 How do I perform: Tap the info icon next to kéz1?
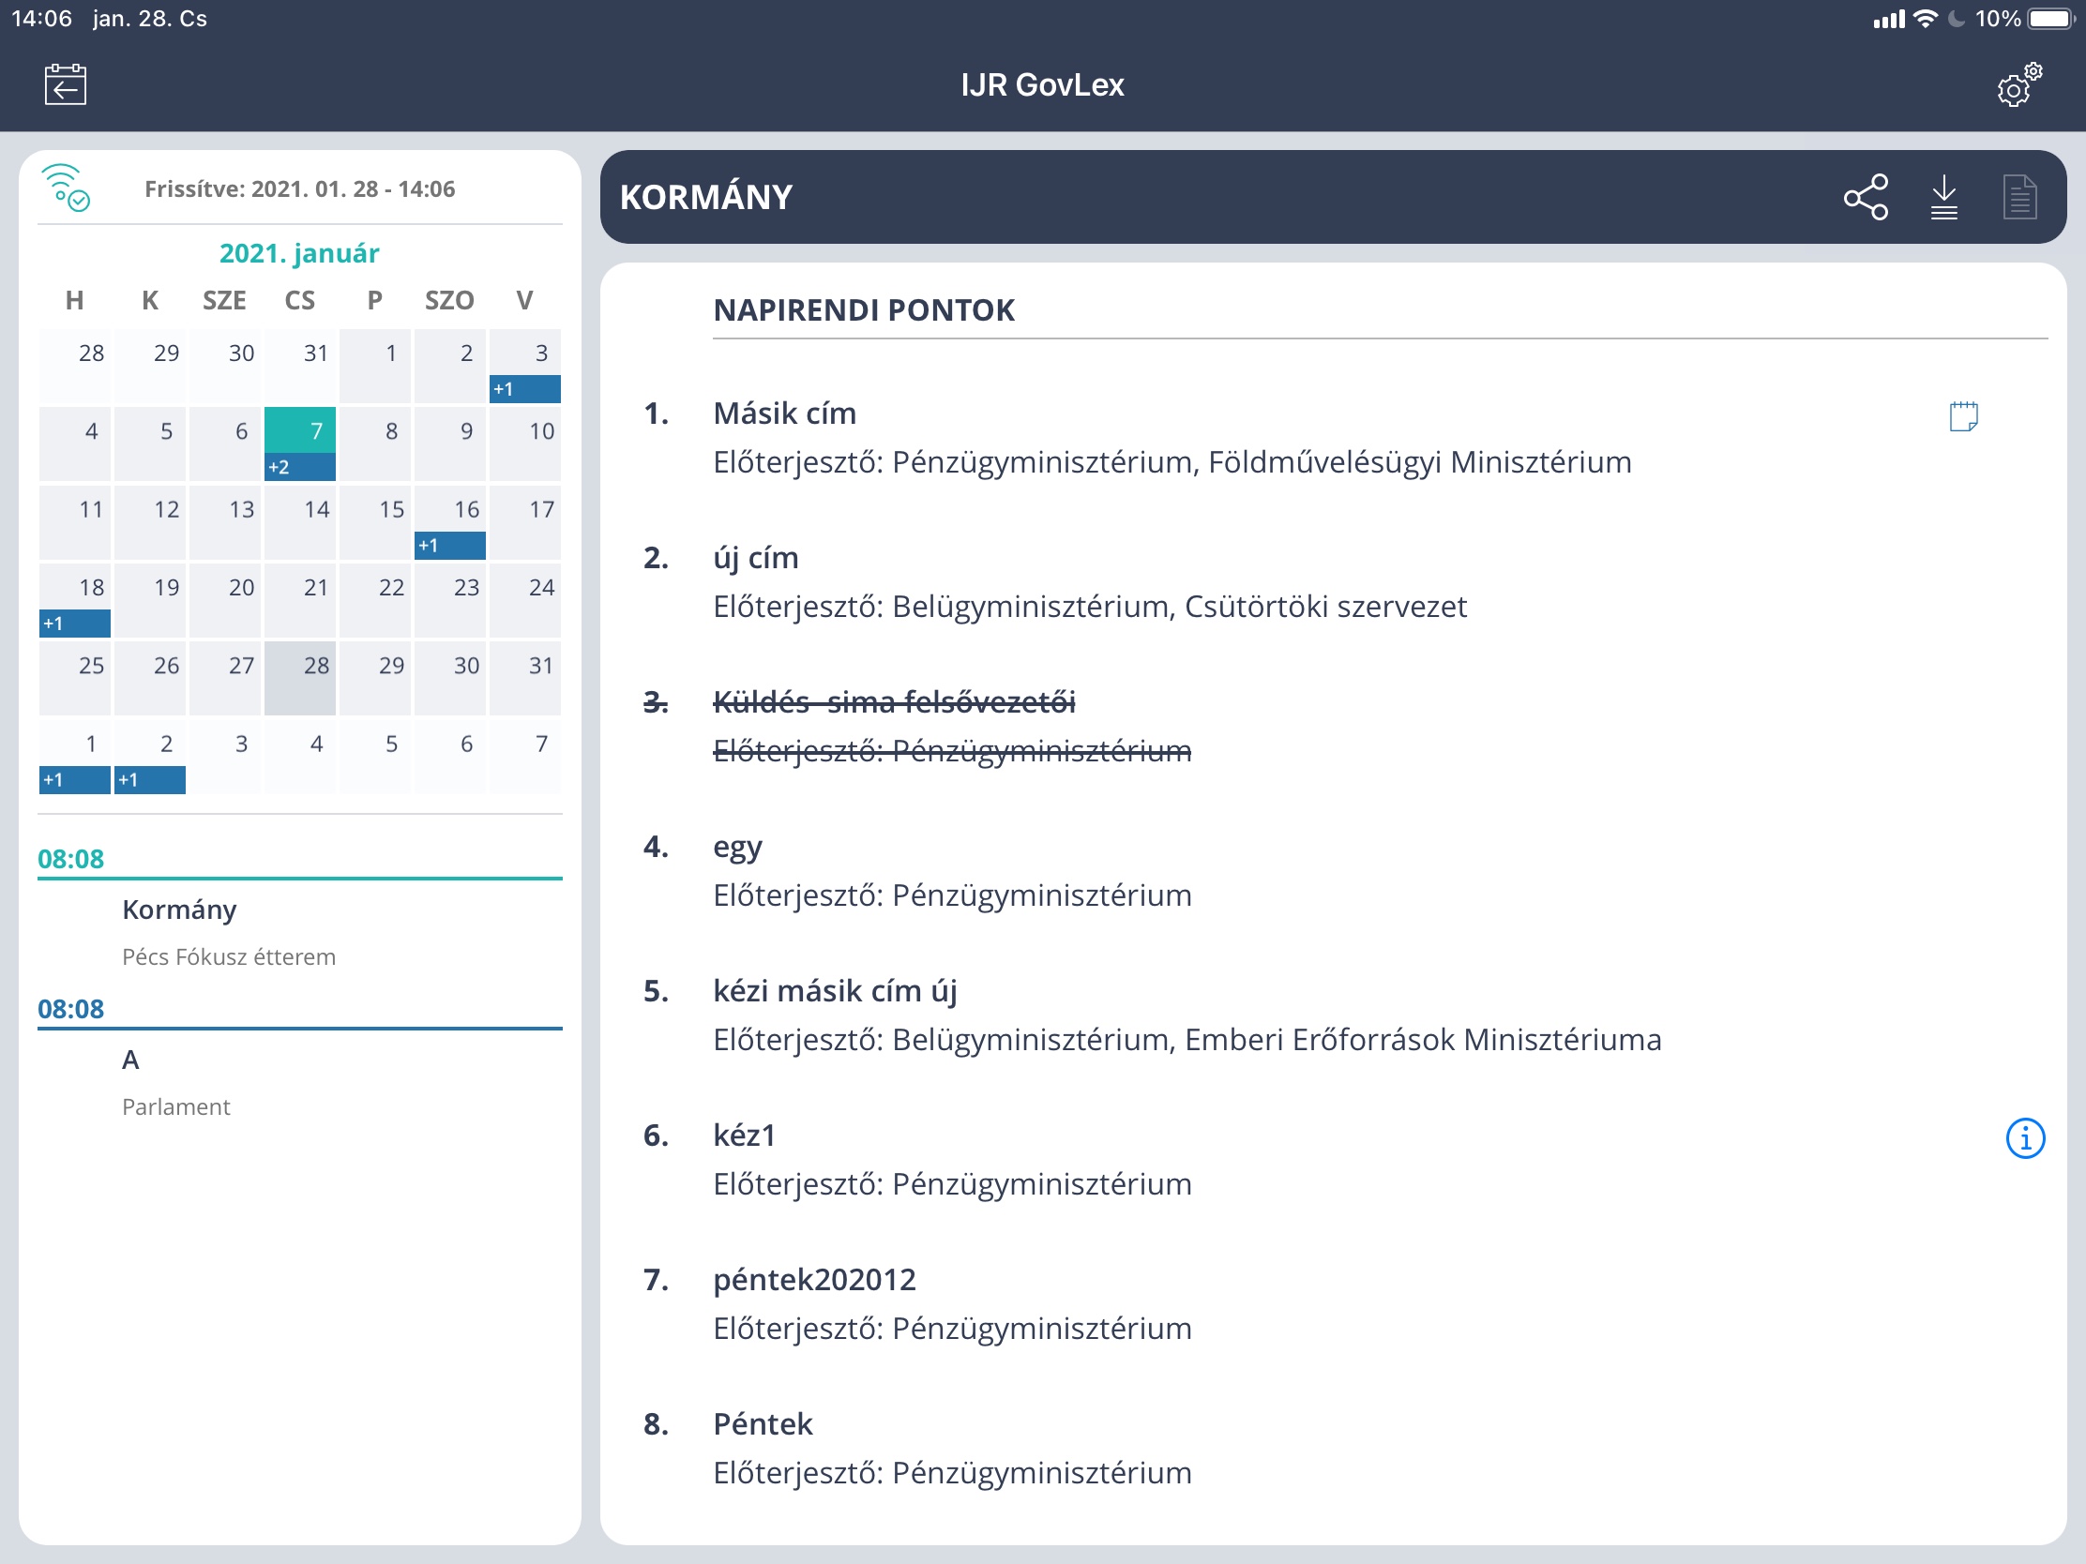coord(2025,1138)
